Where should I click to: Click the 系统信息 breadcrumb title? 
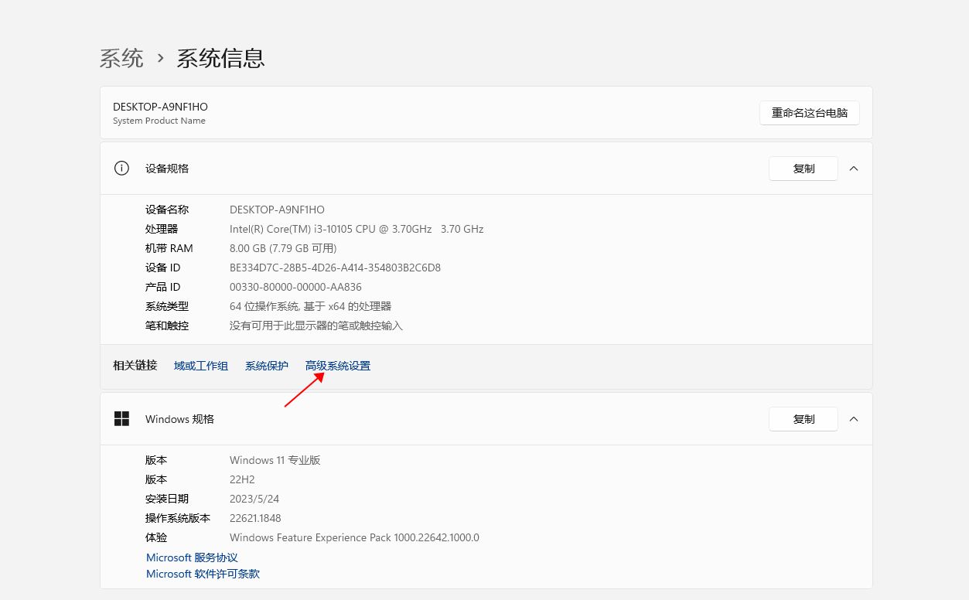click(x=221, y=58)
